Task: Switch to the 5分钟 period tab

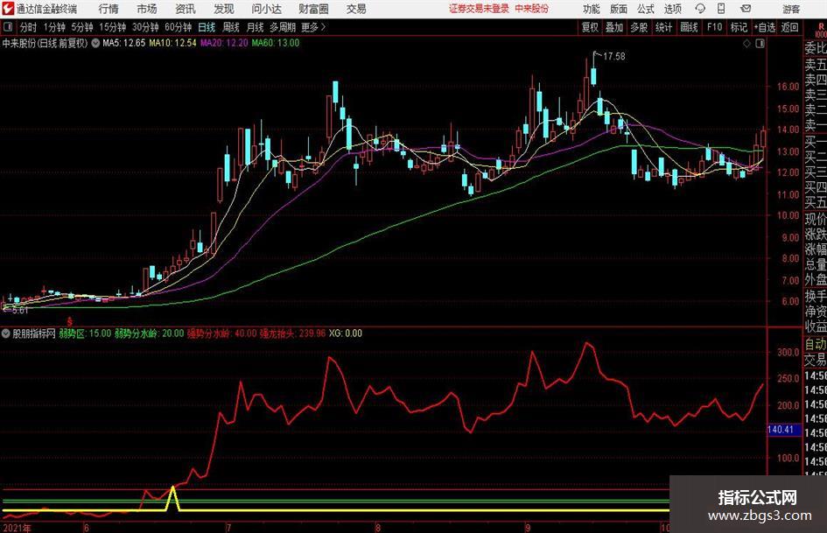Action: pos(81,27)
